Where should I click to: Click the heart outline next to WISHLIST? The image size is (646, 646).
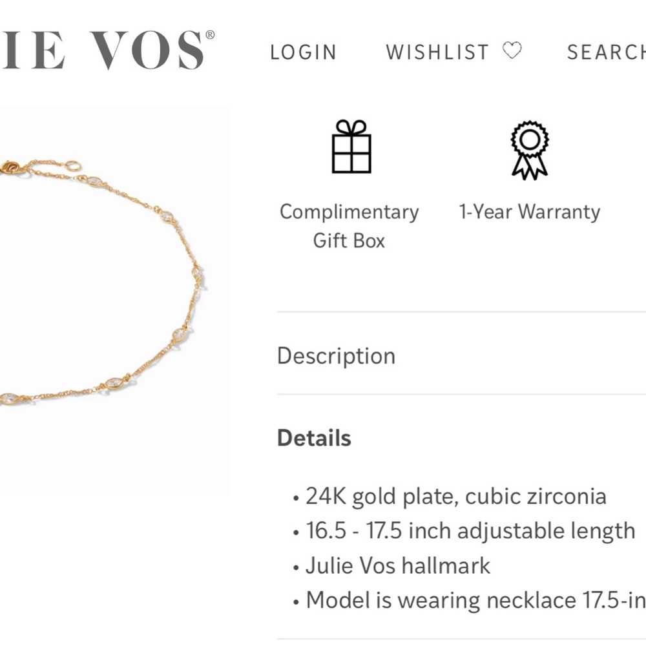coord(513,51)
